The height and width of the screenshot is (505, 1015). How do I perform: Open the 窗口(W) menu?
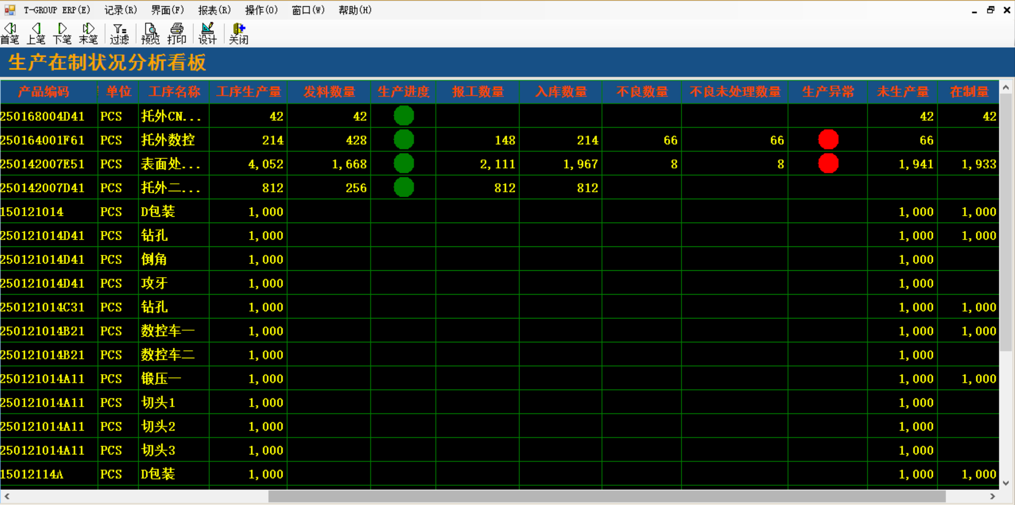308,10
